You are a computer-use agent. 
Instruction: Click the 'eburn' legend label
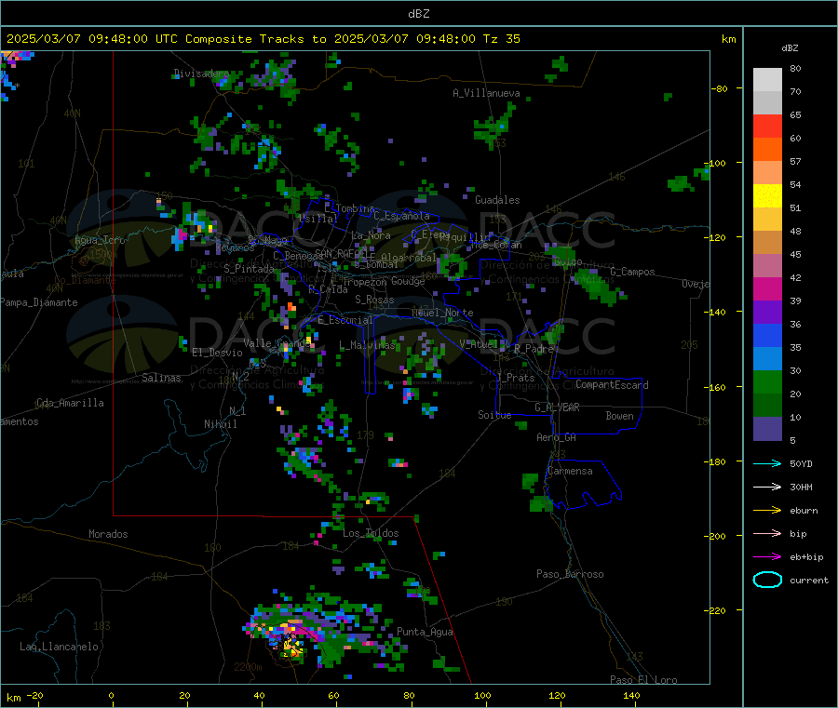coord(804,511)
